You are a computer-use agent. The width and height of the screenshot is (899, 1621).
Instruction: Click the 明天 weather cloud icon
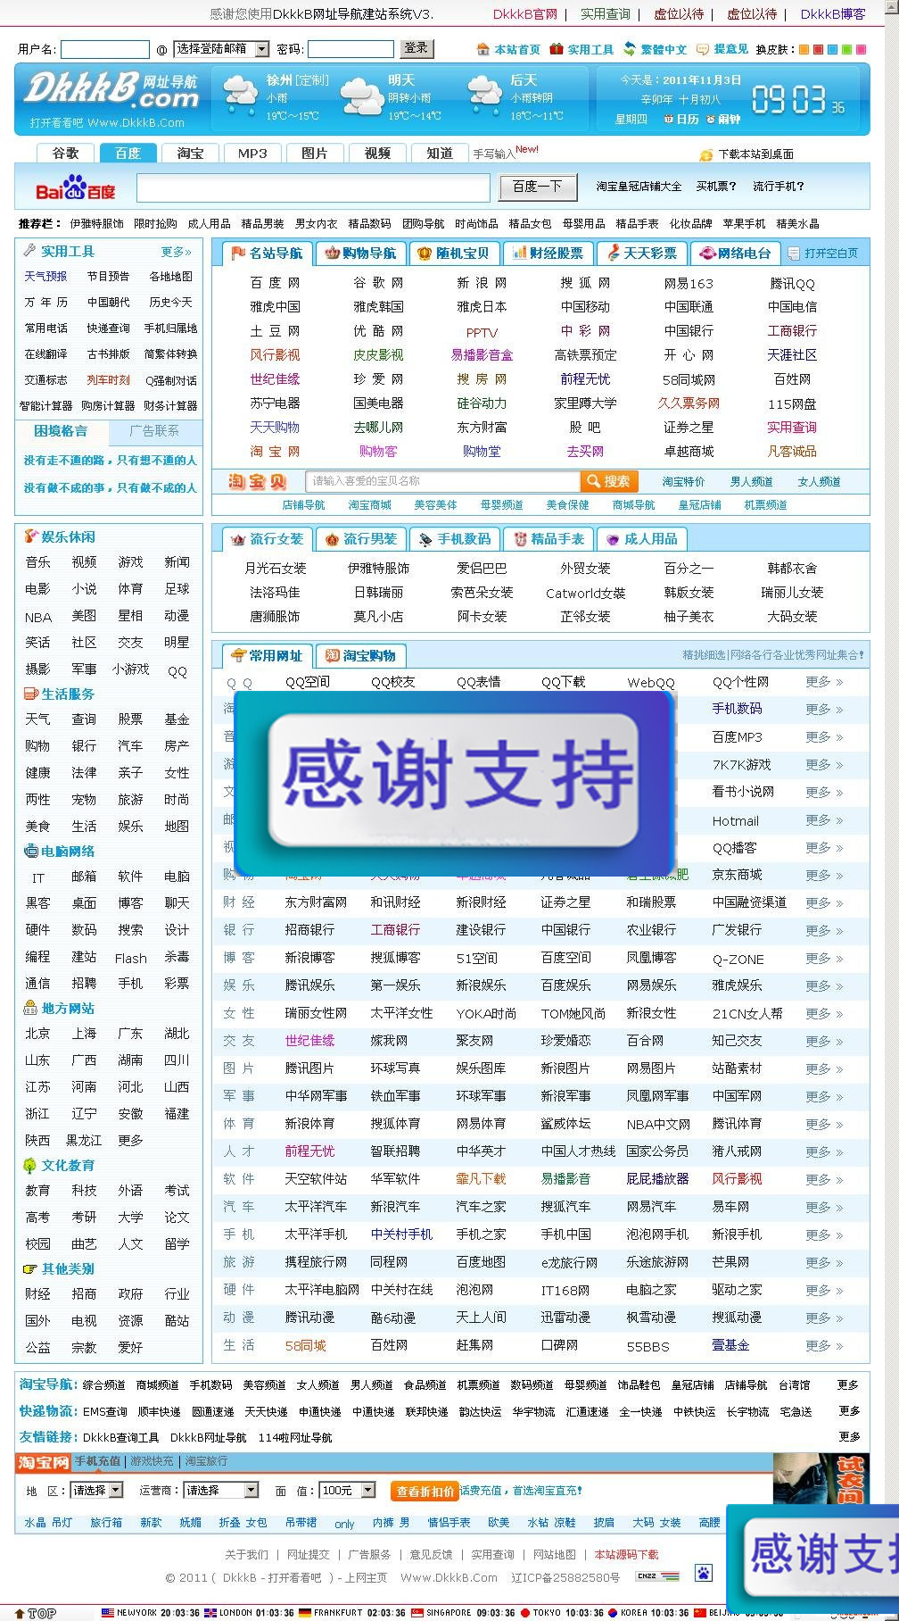[x=362, y=95]
